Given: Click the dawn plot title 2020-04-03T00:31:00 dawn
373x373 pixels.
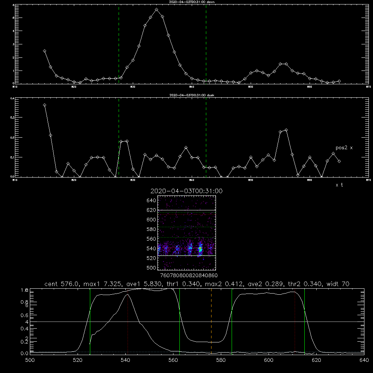Looking at the screenshot, I should click(192, 2).
